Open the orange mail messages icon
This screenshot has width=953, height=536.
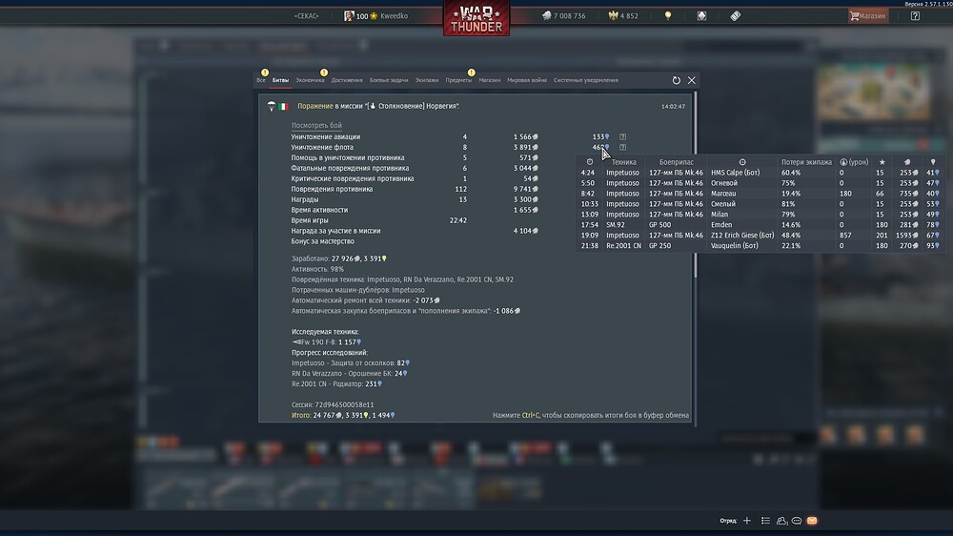click(x=812, y=521)
